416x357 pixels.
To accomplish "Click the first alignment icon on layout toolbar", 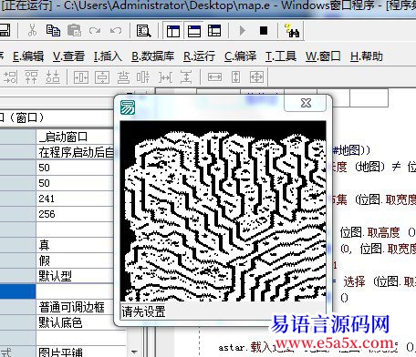I will 10,77.
